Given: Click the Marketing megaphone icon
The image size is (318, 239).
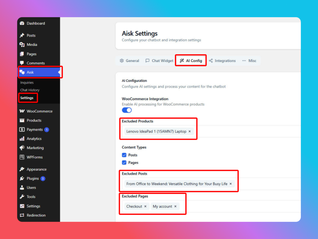Looking at the screenshot, I should pos(22,148).
